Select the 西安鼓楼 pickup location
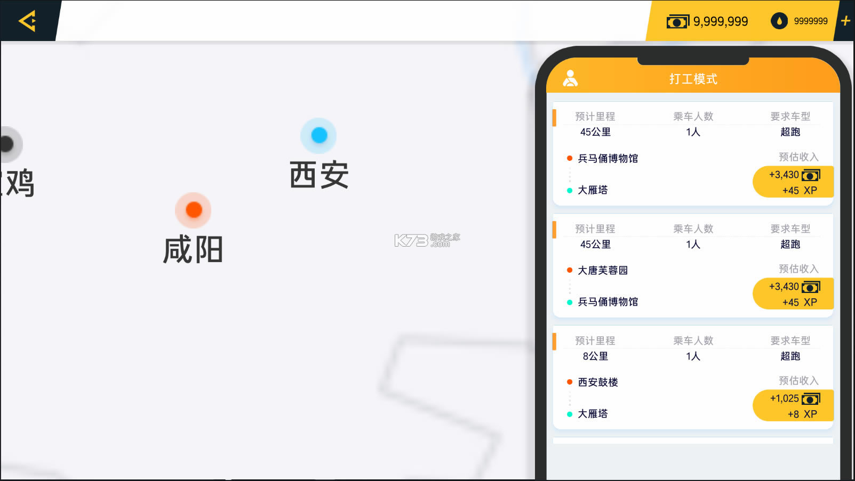 598,382
